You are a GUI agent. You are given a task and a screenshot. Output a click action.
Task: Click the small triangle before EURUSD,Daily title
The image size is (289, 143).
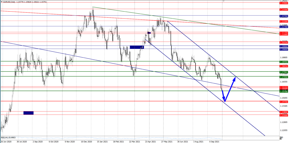pos(1,1)
